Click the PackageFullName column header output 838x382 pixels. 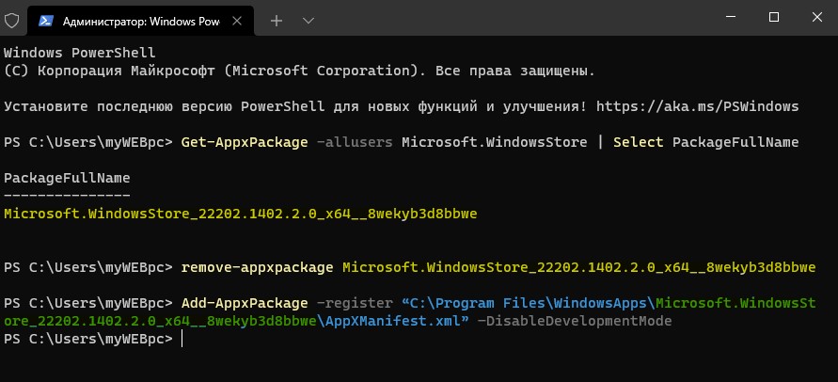click(x=67, y=178)
